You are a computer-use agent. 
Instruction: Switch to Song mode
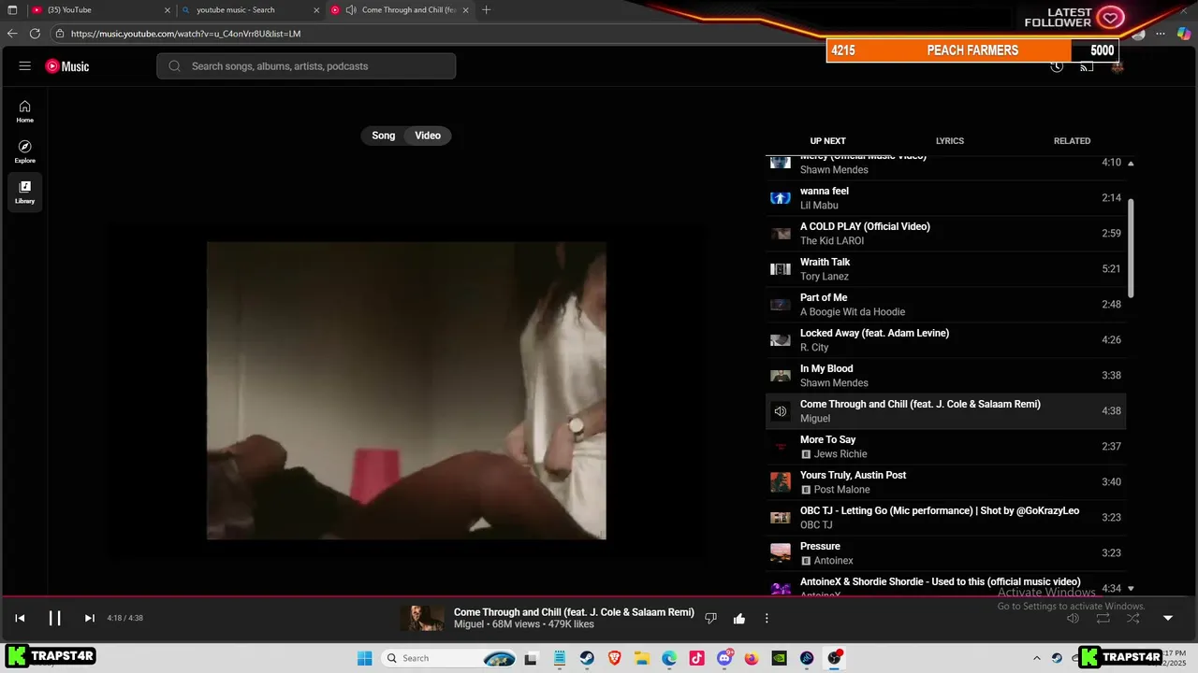[384, 136]
